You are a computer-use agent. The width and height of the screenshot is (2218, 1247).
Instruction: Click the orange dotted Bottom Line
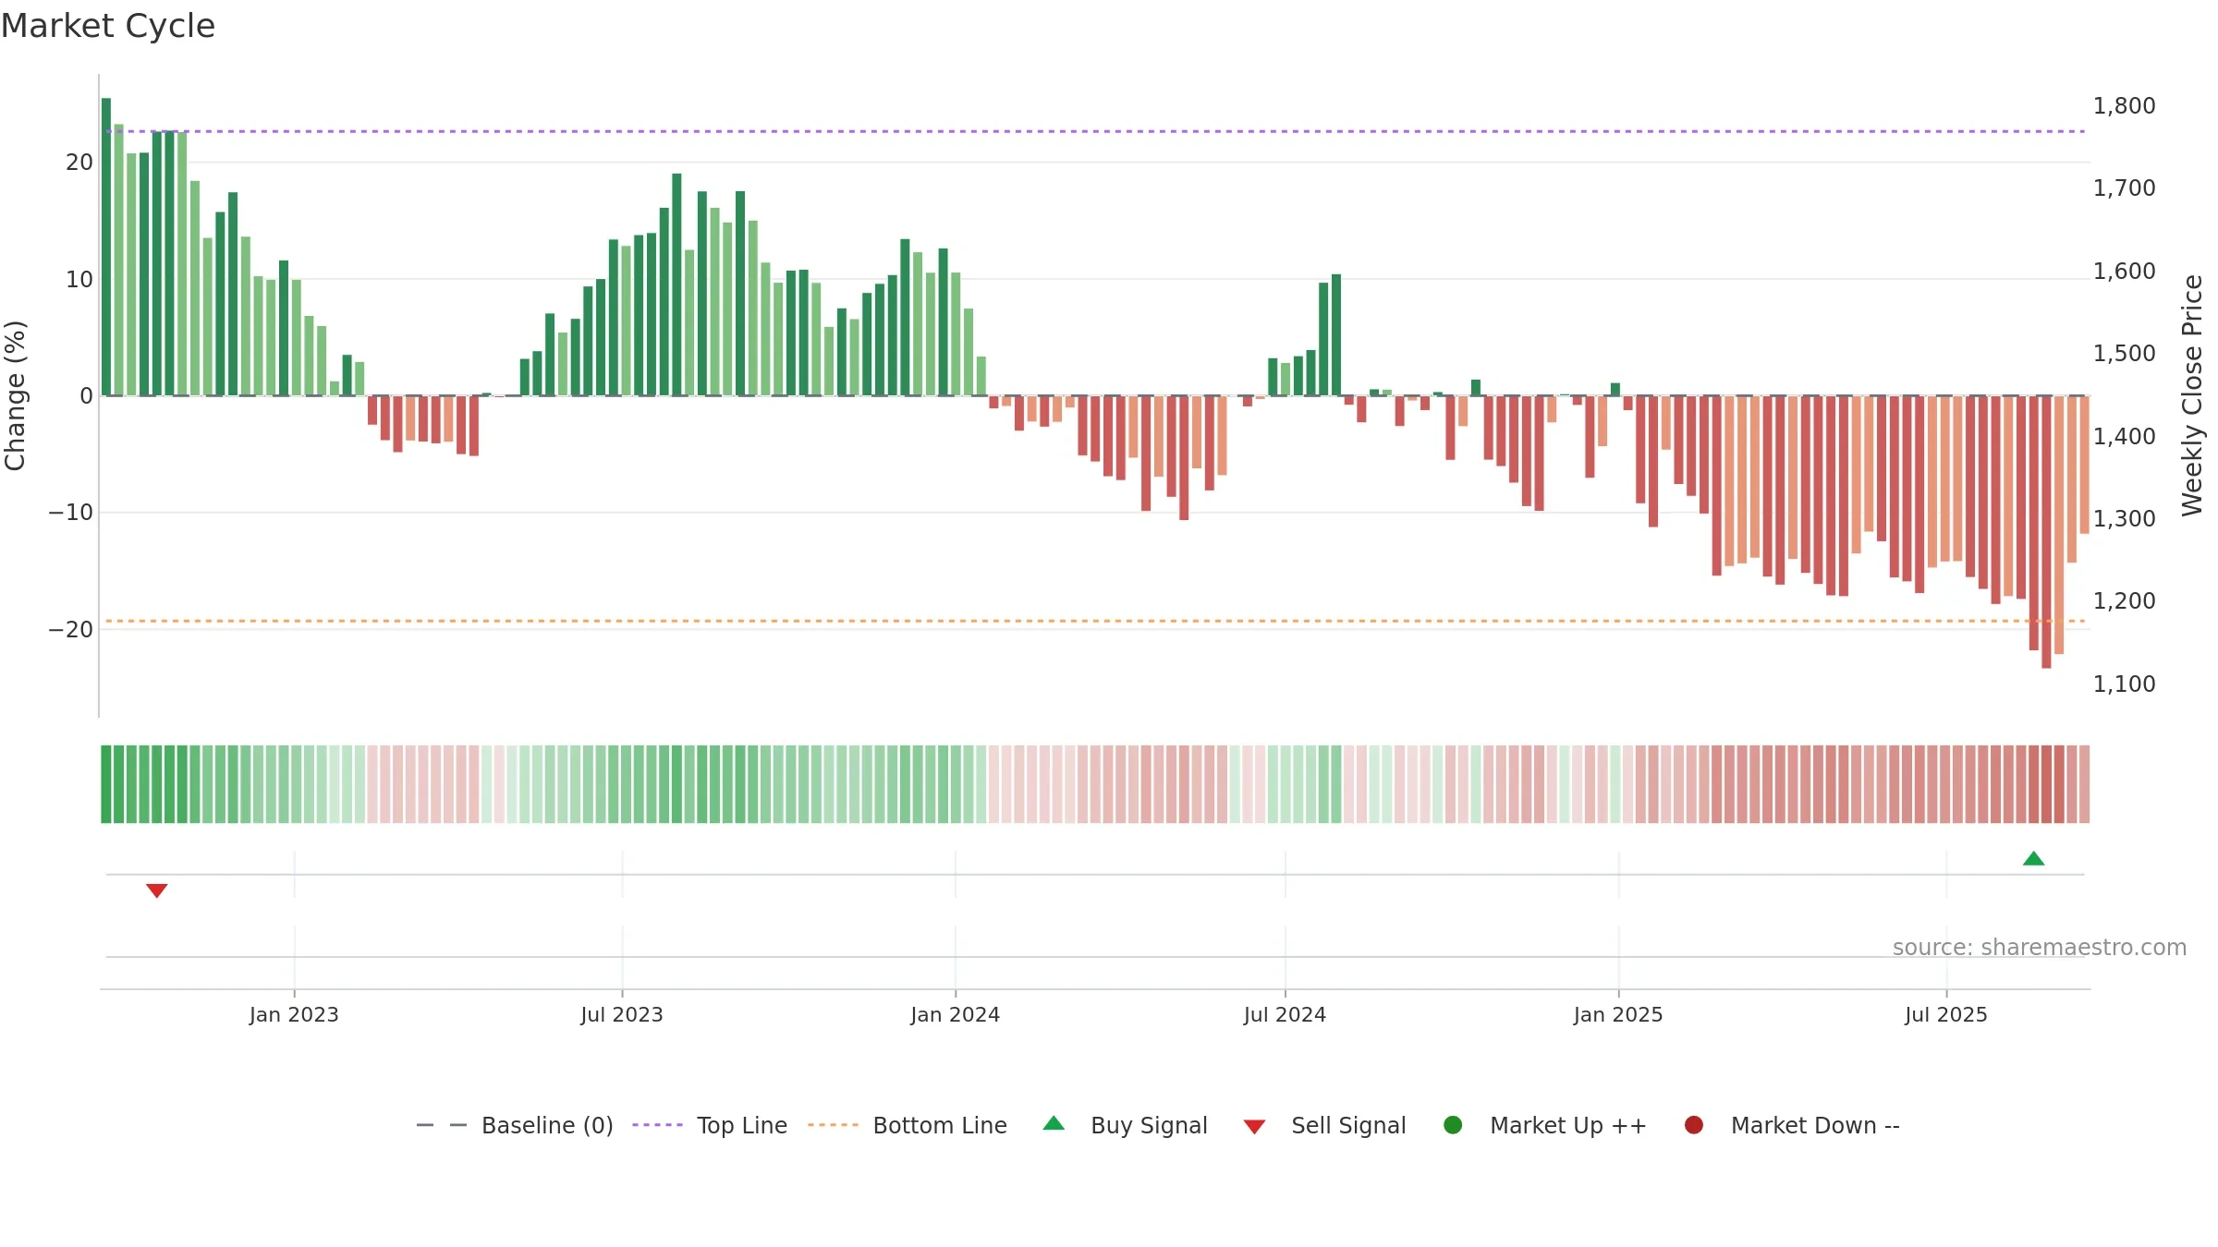coord(1095,621)
